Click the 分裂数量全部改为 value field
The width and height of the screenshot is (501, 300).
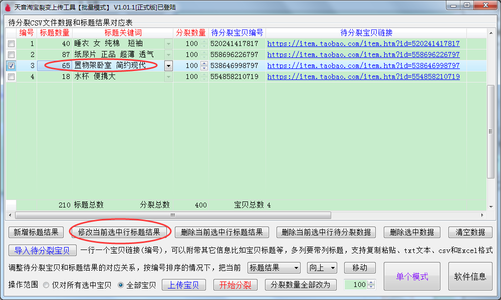356,285
